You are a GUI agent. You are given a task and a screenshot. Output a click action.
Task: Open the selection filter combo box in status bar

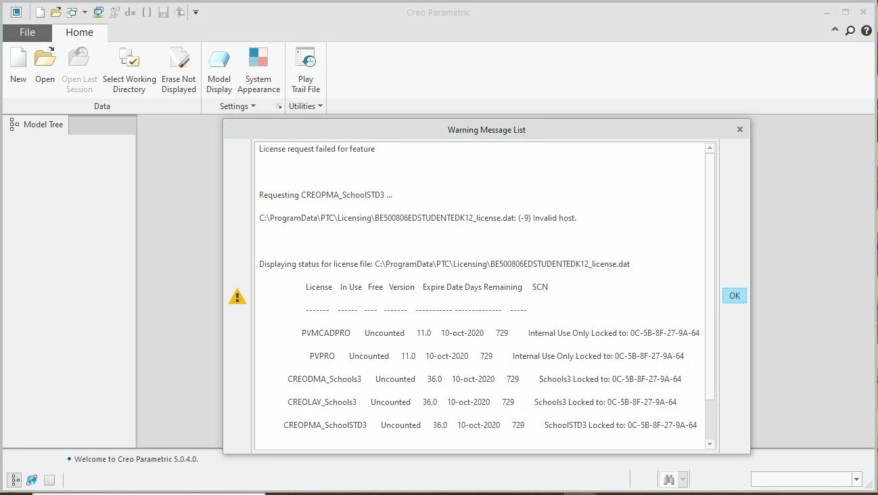(x=806, y=479)
